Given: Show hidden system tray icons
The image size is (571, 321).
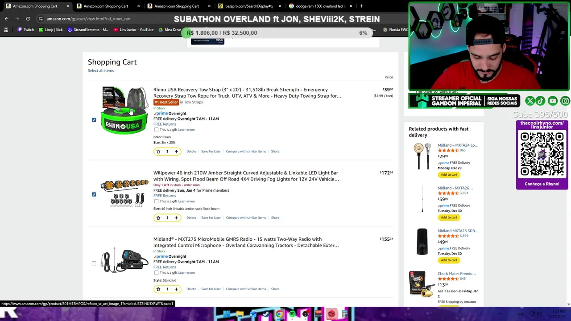Looking at the screenshot, I should [500, 314].
